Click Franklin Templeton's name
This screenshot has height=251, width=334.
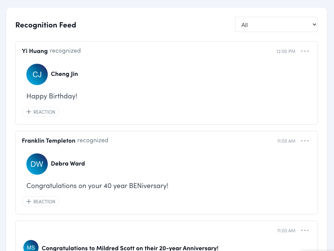coord(49,140)
